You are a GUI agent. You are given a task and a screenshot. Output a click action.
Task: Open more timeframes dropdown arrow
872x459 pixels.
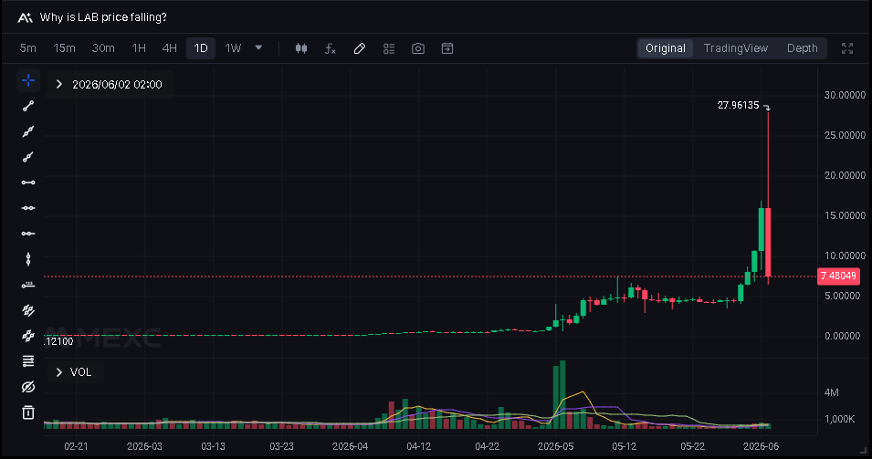point(258,47)
